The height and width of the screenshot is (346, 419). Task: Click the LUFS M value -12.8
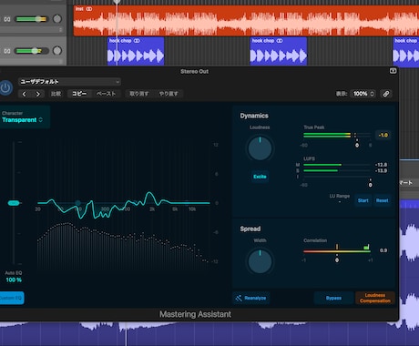pos(381,165)
